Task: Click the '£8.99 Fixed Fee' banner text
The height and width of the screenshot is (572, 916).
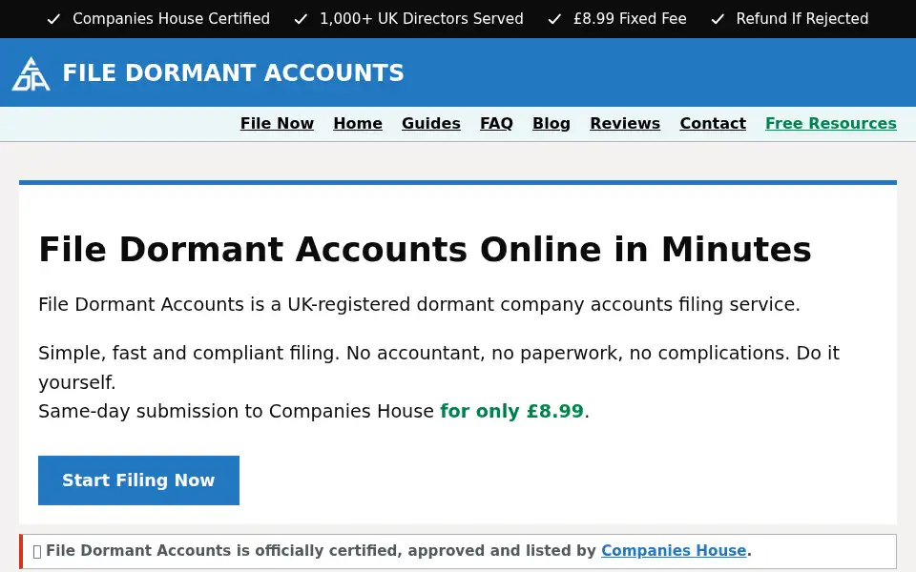Action: coord(630,19)
